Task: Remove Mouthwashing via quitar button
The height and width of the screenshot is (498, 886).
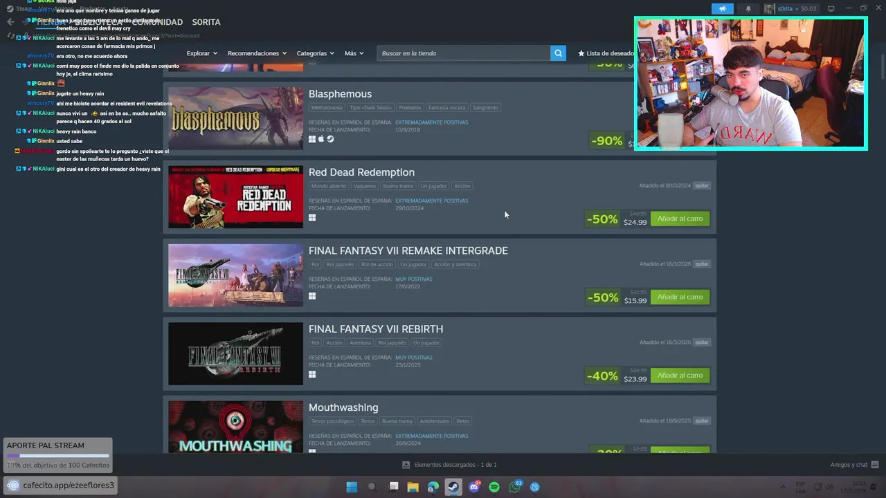Action: pyautogui.click(x=702, y=421)
